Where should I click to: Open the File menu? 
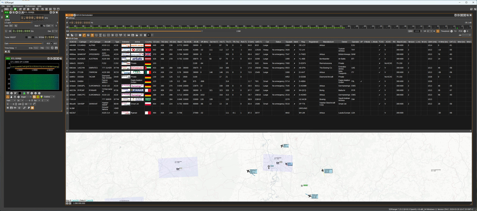tap(3, 6)
